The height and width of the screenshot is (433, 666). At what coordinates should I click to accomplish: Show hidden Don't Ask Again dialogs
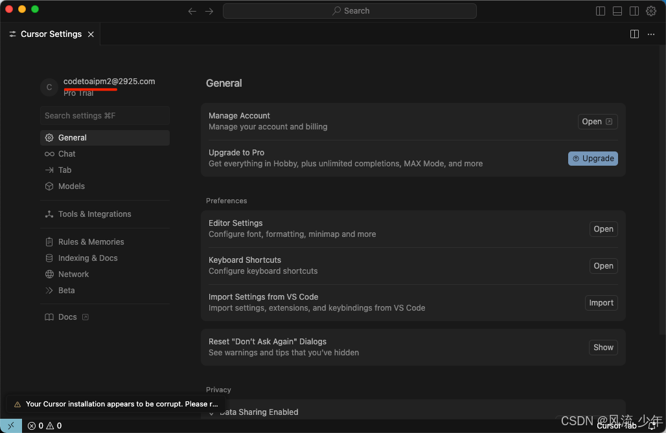pos(603,348)
